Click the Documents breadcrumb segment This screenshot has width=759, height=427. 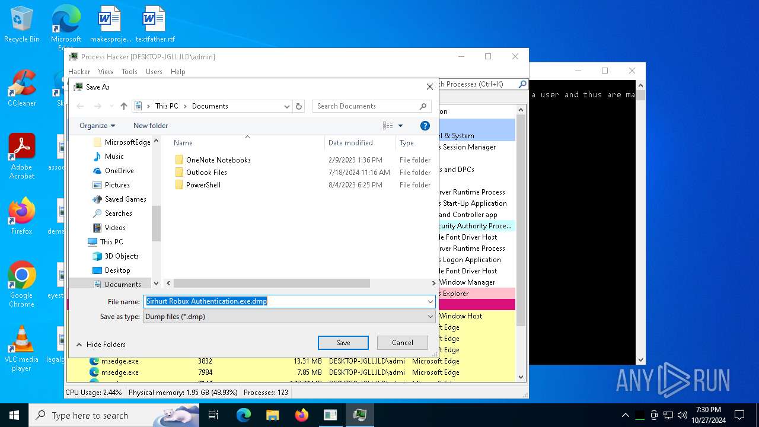point(210,106)
